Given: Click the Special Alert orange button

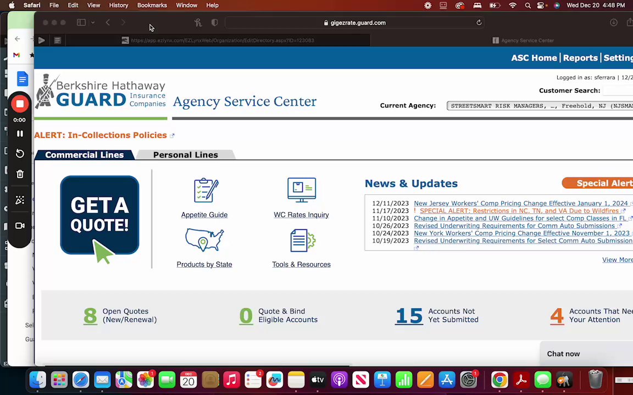Looking at the screenshot, I should tap(597, 183).
